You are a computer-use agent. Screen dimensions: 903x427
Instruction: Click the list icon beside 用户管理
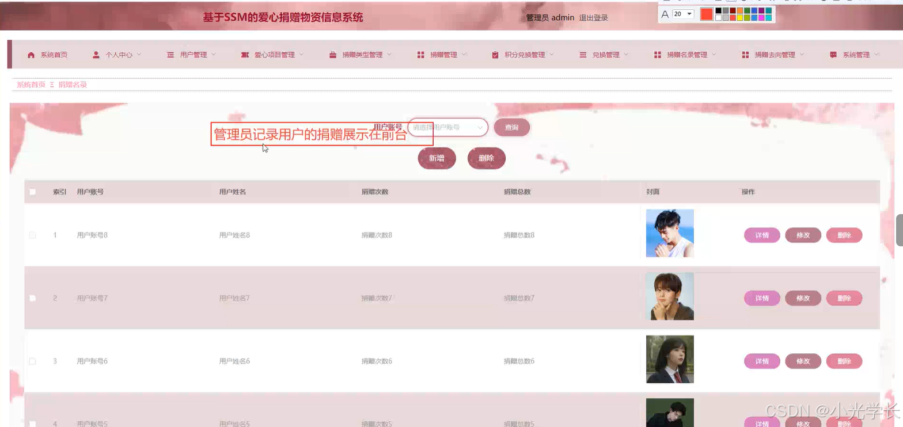[170, 55]
